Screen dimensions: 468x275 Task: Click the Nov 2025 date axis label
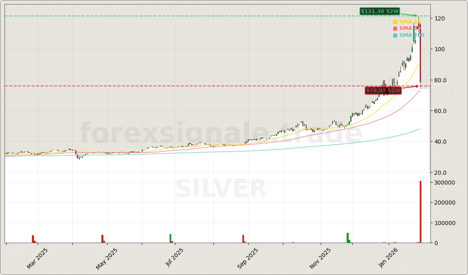(320, 259)
